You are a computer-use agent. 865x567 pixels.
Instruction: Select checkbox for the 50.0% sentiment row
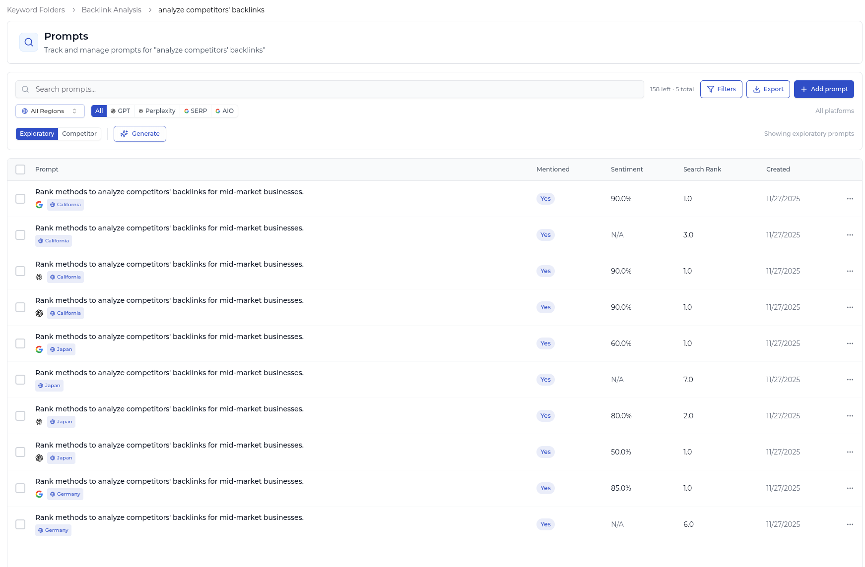pyautogui.click(x=20, y=452)
